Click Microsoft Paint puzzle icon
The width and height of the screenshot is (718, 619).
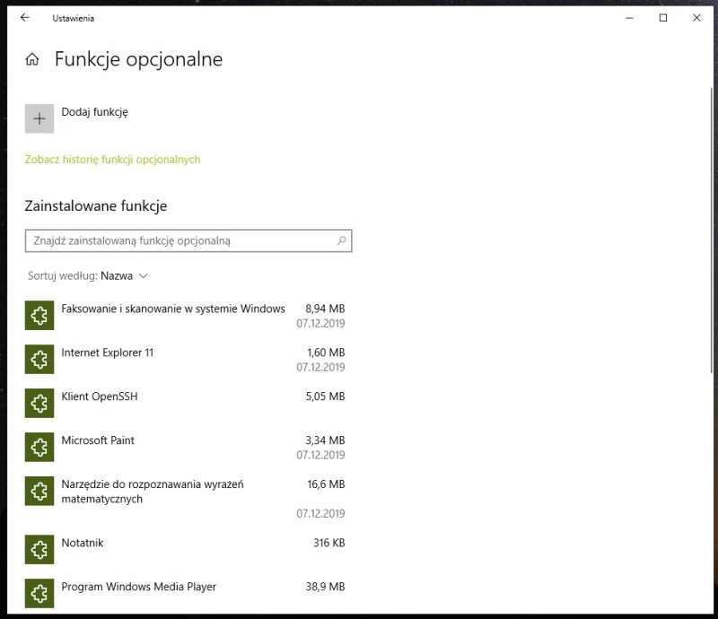tap(39, 448)
